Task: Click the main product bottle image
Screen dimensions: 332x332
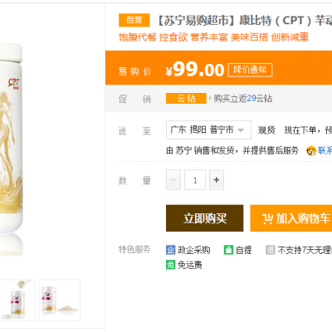Action: point(11,148)
